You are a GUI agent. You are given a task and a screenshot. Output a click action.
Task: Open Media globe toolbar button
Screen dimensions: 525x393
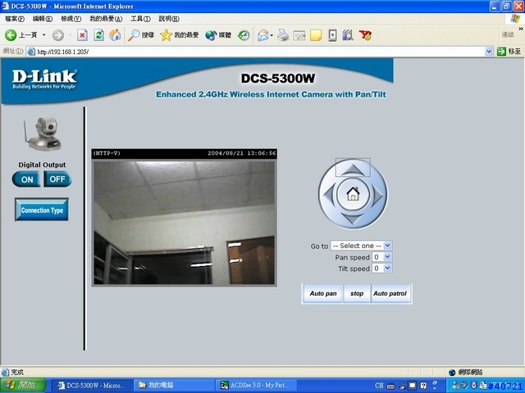[218, 34]
